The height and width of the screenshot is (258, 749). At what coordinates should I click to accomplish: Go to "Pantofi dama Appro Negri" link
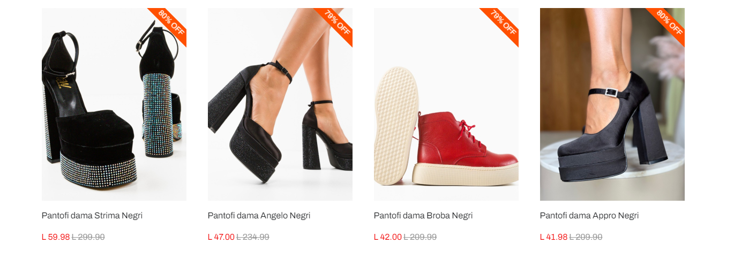[589, 216]
